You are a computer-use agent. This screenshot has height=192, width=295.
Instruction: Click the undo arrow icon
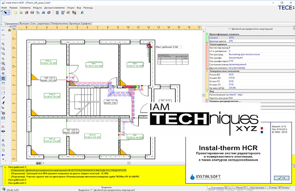pos(3,30)
